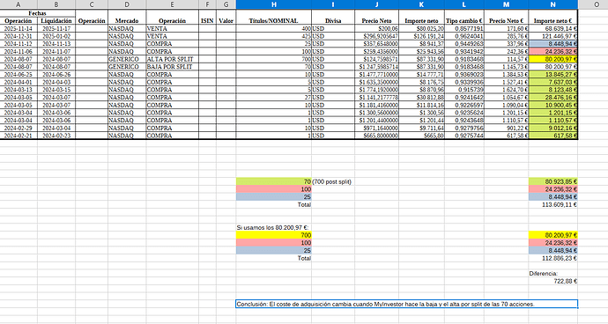Select the 'BAJA POR SPLIT' cell
The height and width of the screenshot is (324, 608).
click(173, 67)
